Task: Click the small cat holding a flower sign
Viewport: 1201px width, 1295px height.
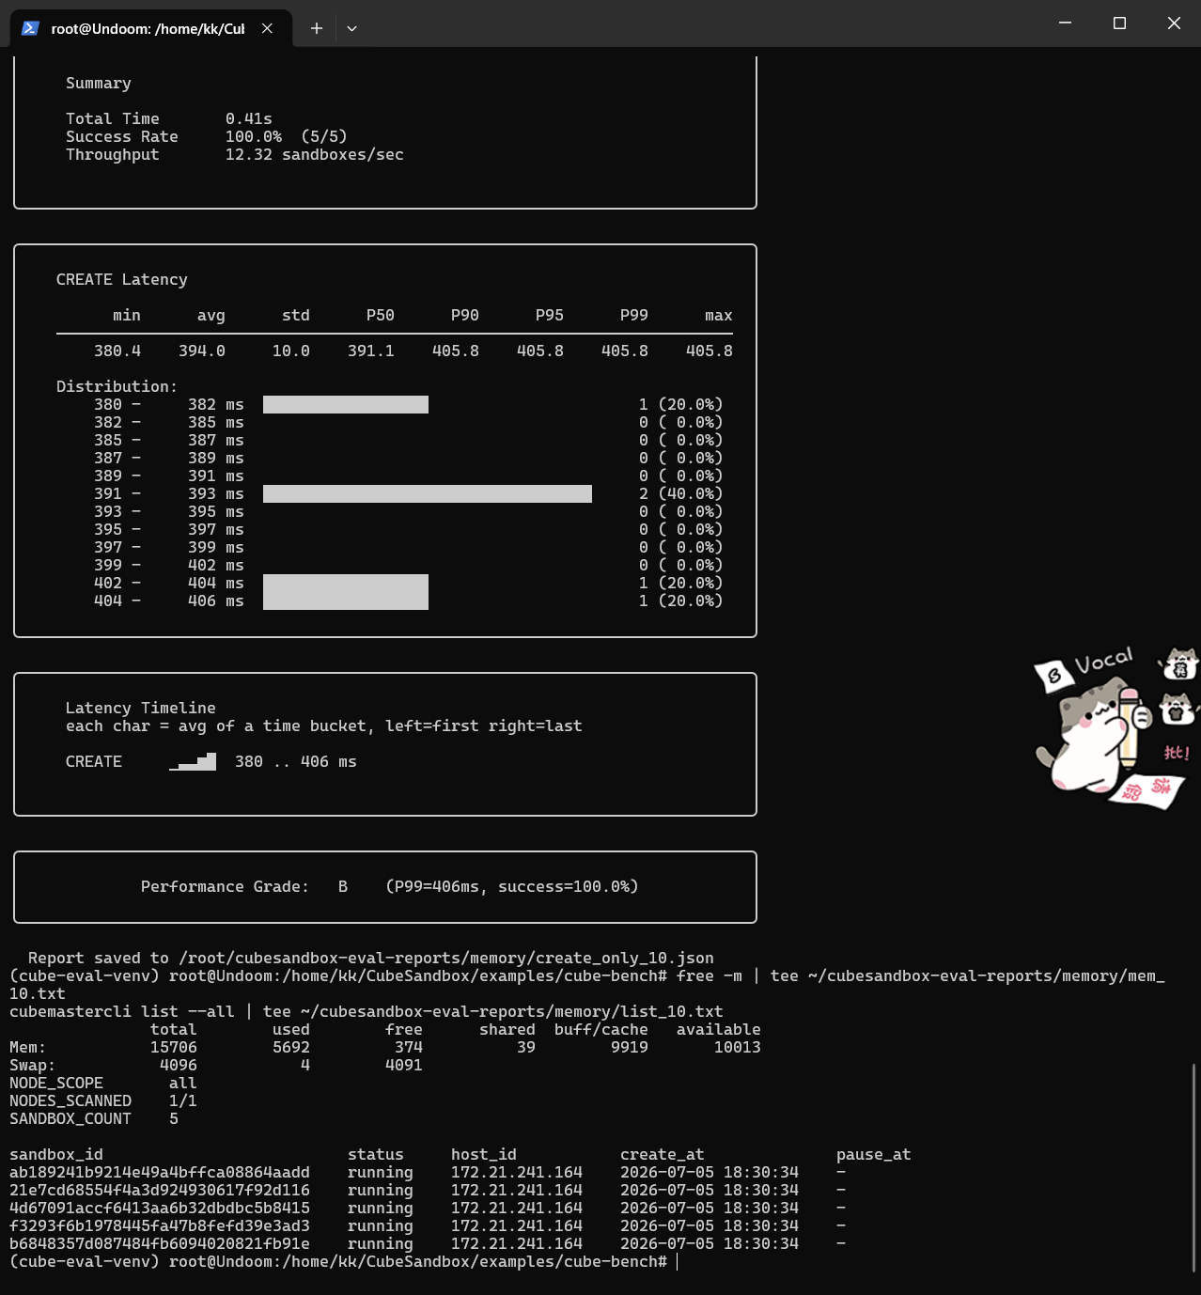Action: (x=1178, y=663)
